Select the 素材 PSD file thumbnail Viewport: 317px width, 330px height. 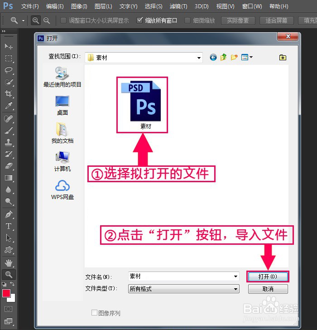[142, 105]
